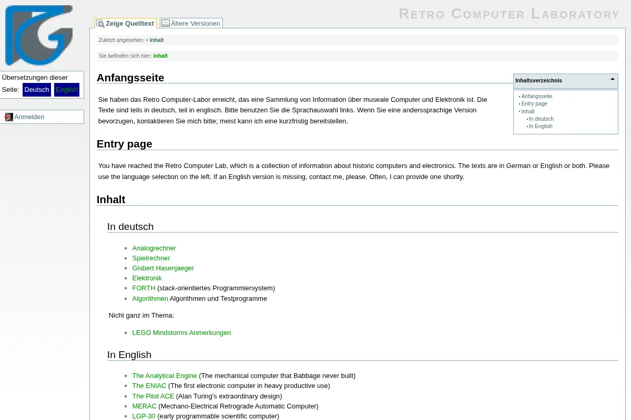Viewport: 631px width, 420px height.
Task: Open the Zeige Quelltext tab
Action: click(x=125, y=23)
